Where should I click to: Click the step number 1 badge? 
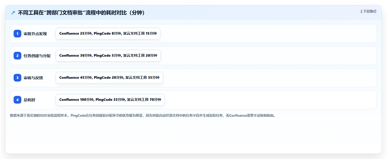click(17, 34)
